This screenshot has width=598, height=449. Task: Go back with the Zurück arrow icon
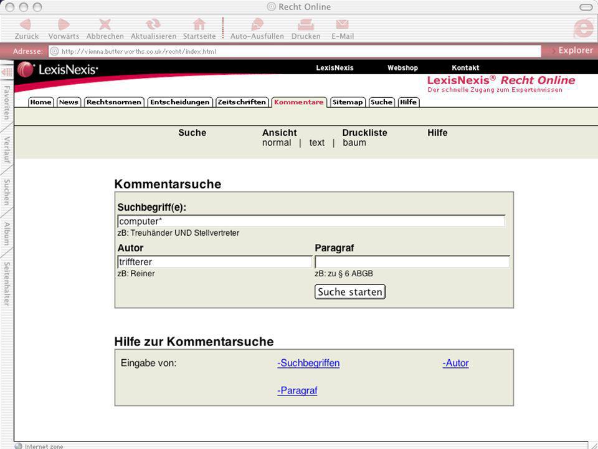26,24
